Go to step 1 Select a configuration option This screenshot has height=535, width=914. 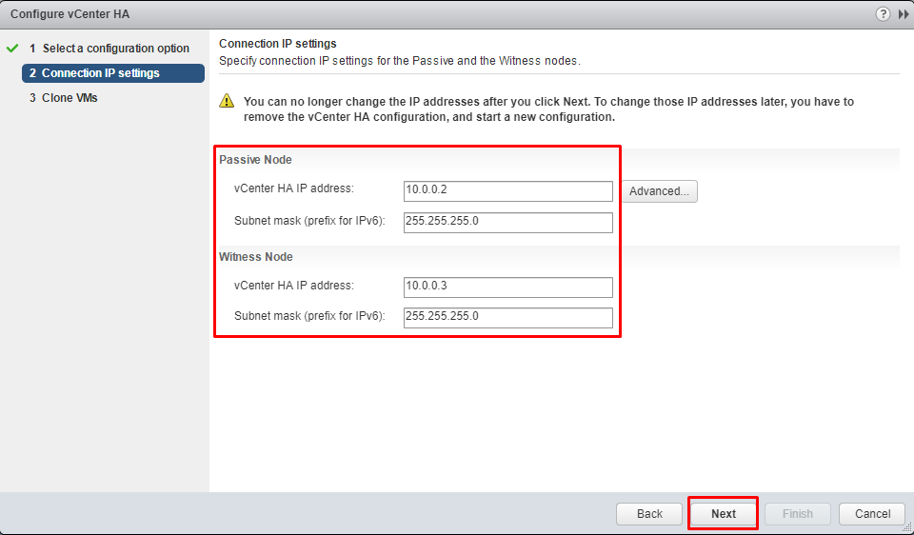pos(109,49)
